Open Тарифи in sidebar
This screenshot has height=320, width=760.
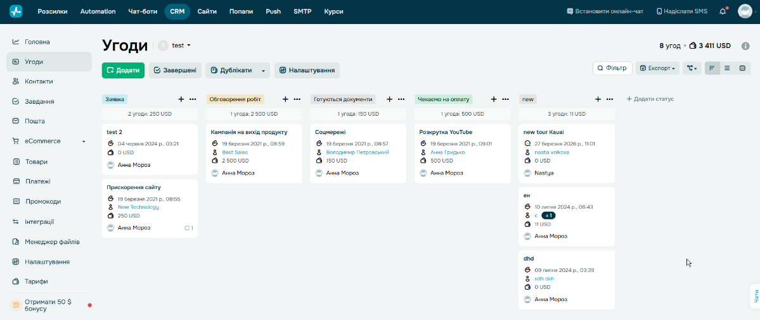48,281
